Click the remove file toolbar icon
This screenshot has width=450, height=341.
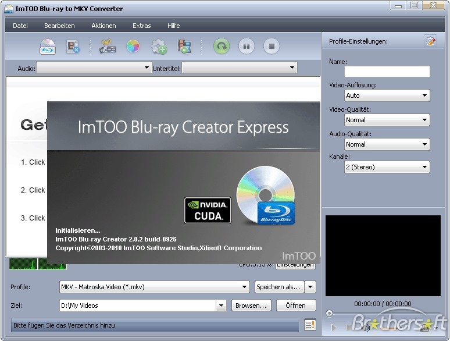[73, 47]
